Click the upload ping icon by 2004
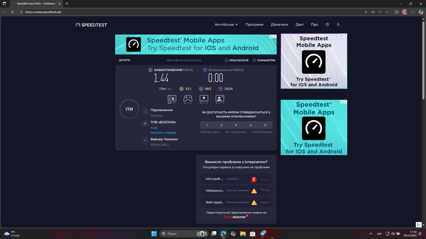Viewport: 426px width, 239px height. click(x=221, y=89)
